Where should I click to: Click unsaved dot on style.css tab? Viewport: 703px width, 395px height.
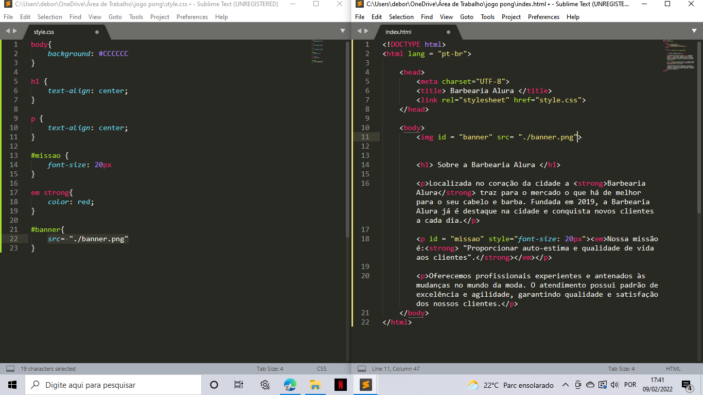tap(97, 32)
